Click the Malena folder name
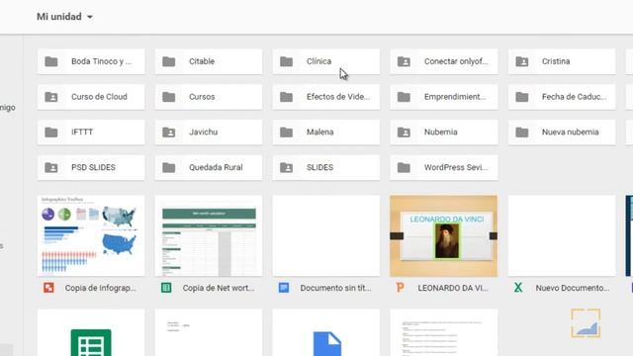The height and width of the screenshot is (356, 633). point(320,132)
